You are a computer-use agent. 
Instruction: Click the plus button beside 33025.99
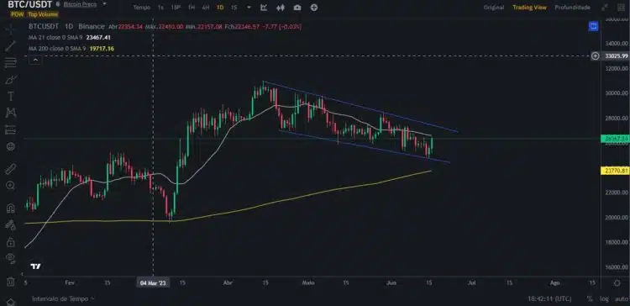coord(595,55)
